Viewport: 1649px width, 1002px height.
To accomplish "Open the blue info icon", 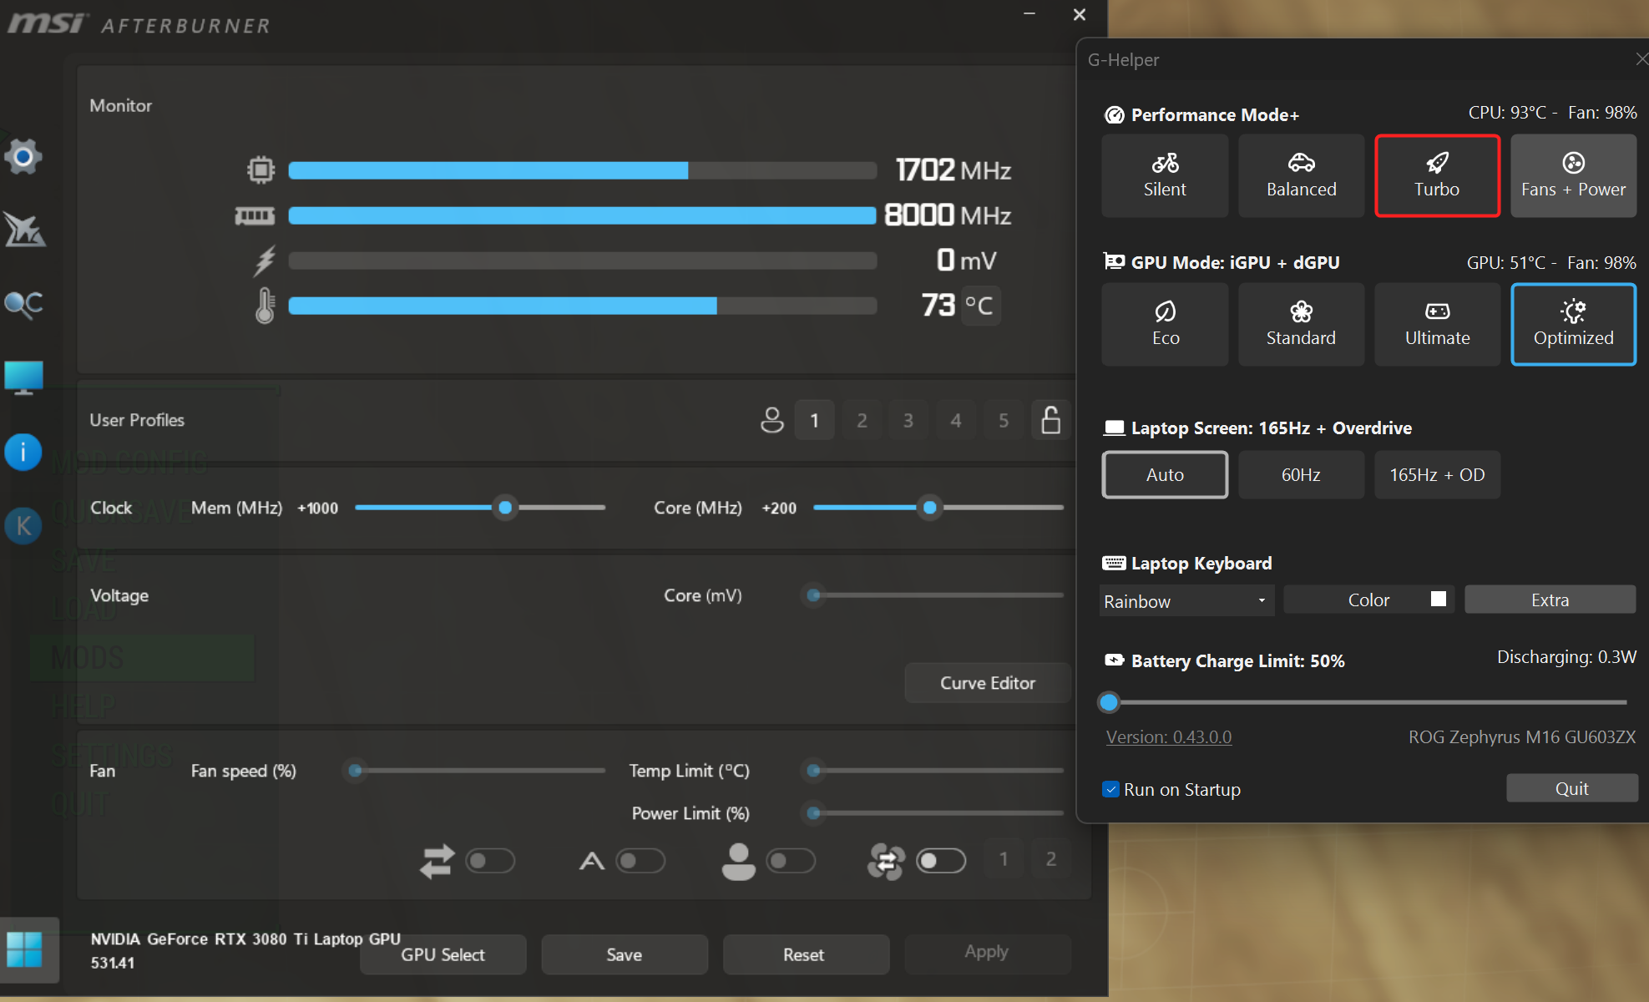I will 23,452.
